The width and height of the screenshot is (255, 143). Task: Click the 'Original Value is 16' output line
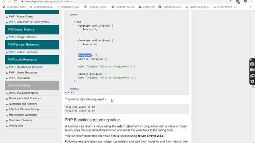(80, 110)
